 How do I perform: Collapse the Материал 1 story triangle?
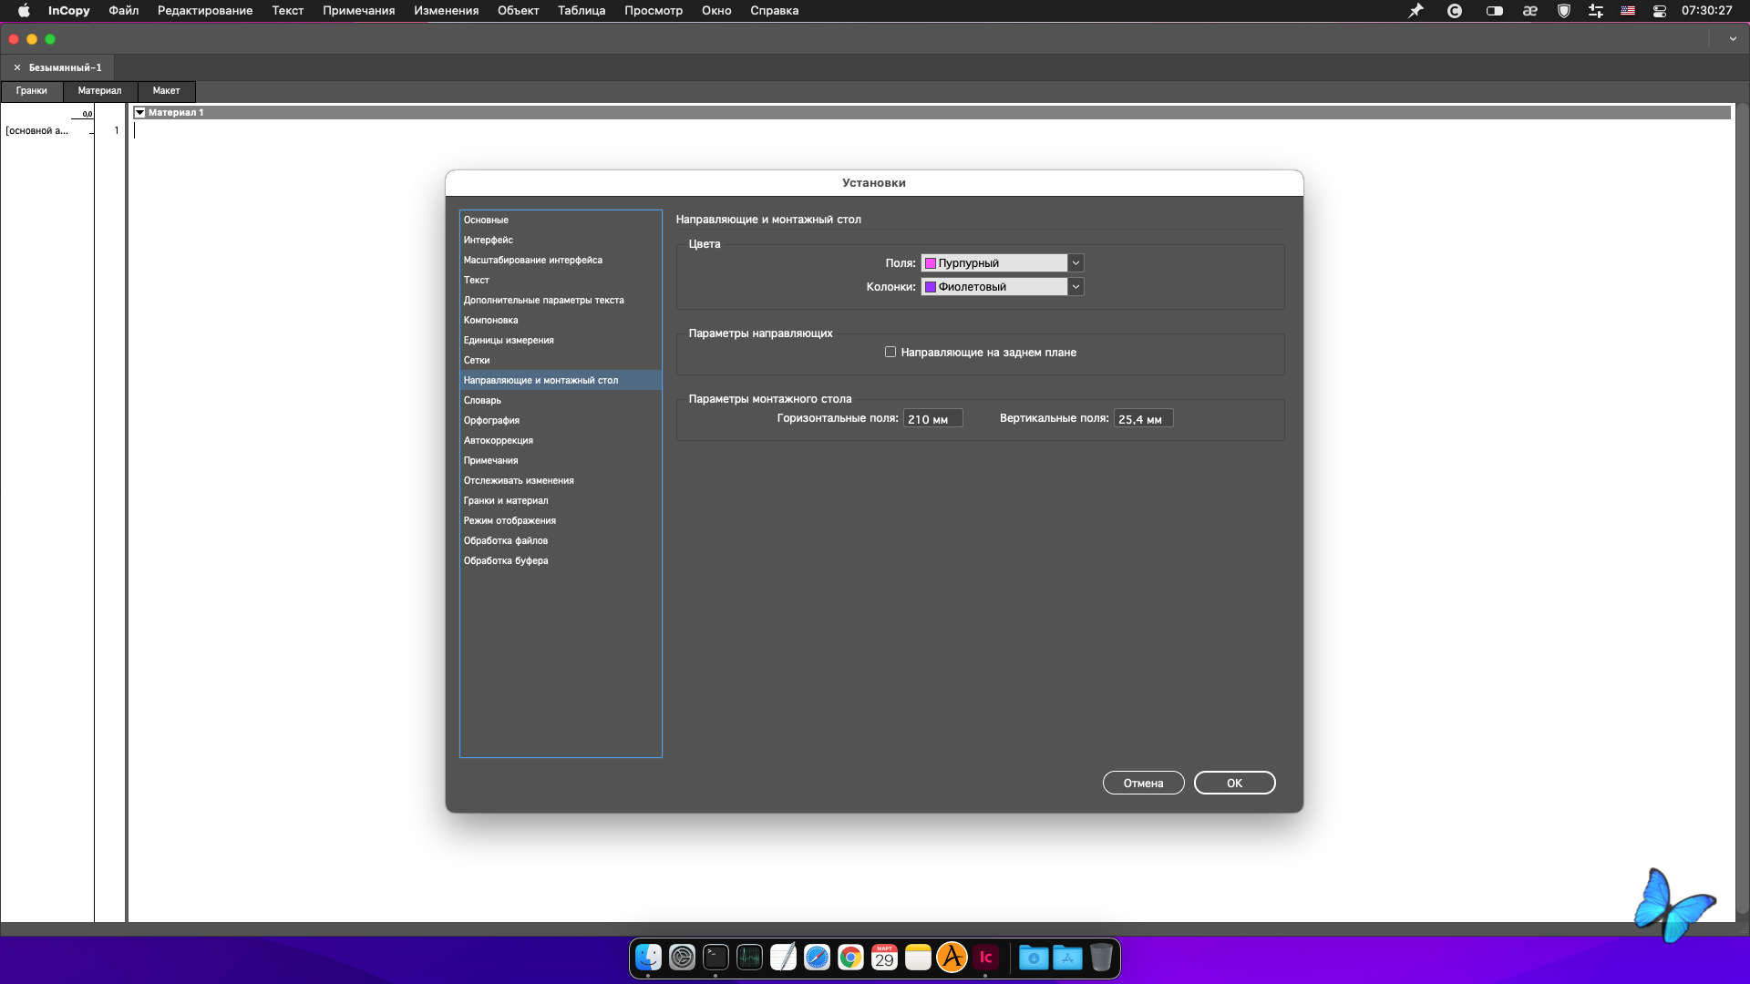click(140, 113)
